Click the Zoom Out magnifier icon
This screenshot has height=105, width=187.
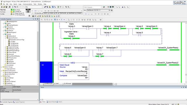pyautogui.click(x=68, y=7)
